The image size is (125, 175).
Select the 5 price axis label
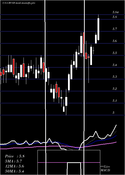point(113,112)
